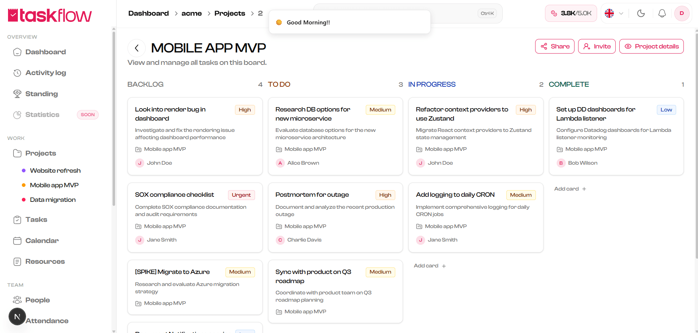Toggle dark mode with the moon icon
The width and height of the screenshot is (698, 333).
[641, 13]
